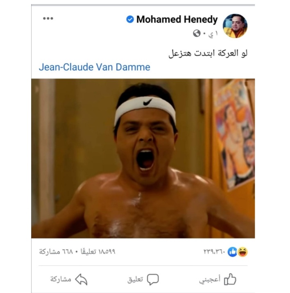Open the Jean-Claude Van Damme tagged link
This screenshot has height=293, width=290.
(x=95, y=67)
